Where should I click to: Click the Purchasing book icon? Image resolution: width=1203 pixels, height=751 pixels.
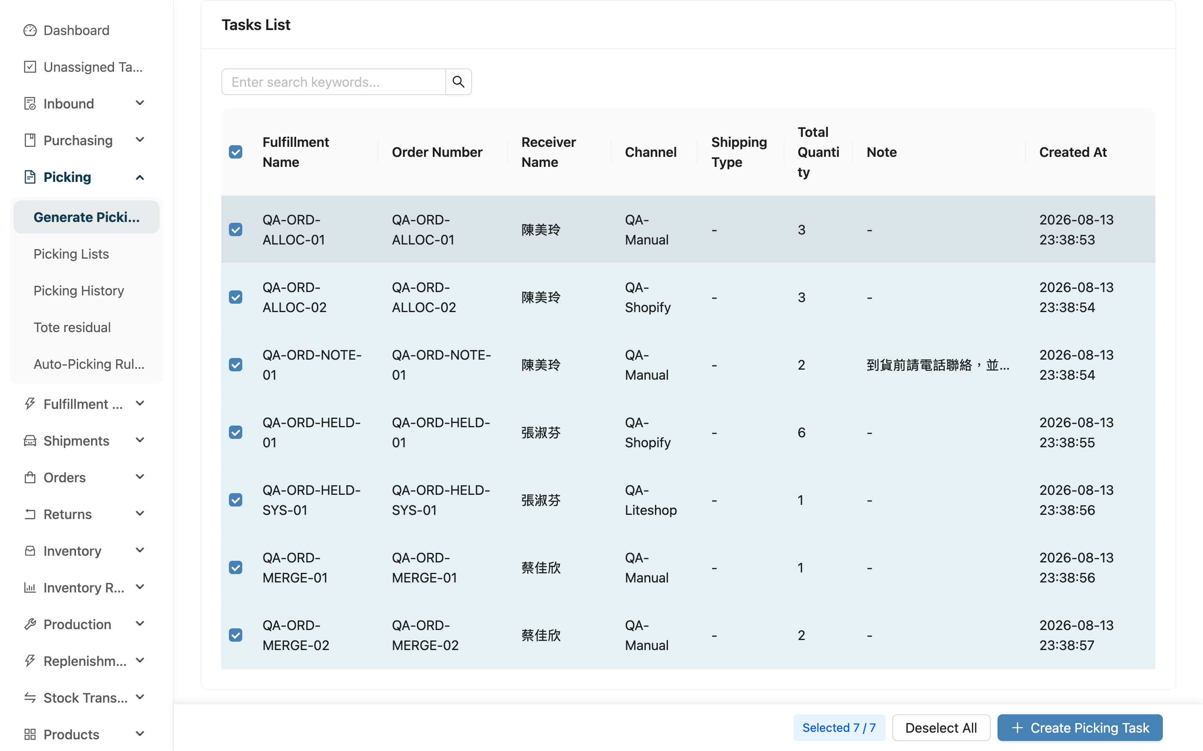(30, 141)
